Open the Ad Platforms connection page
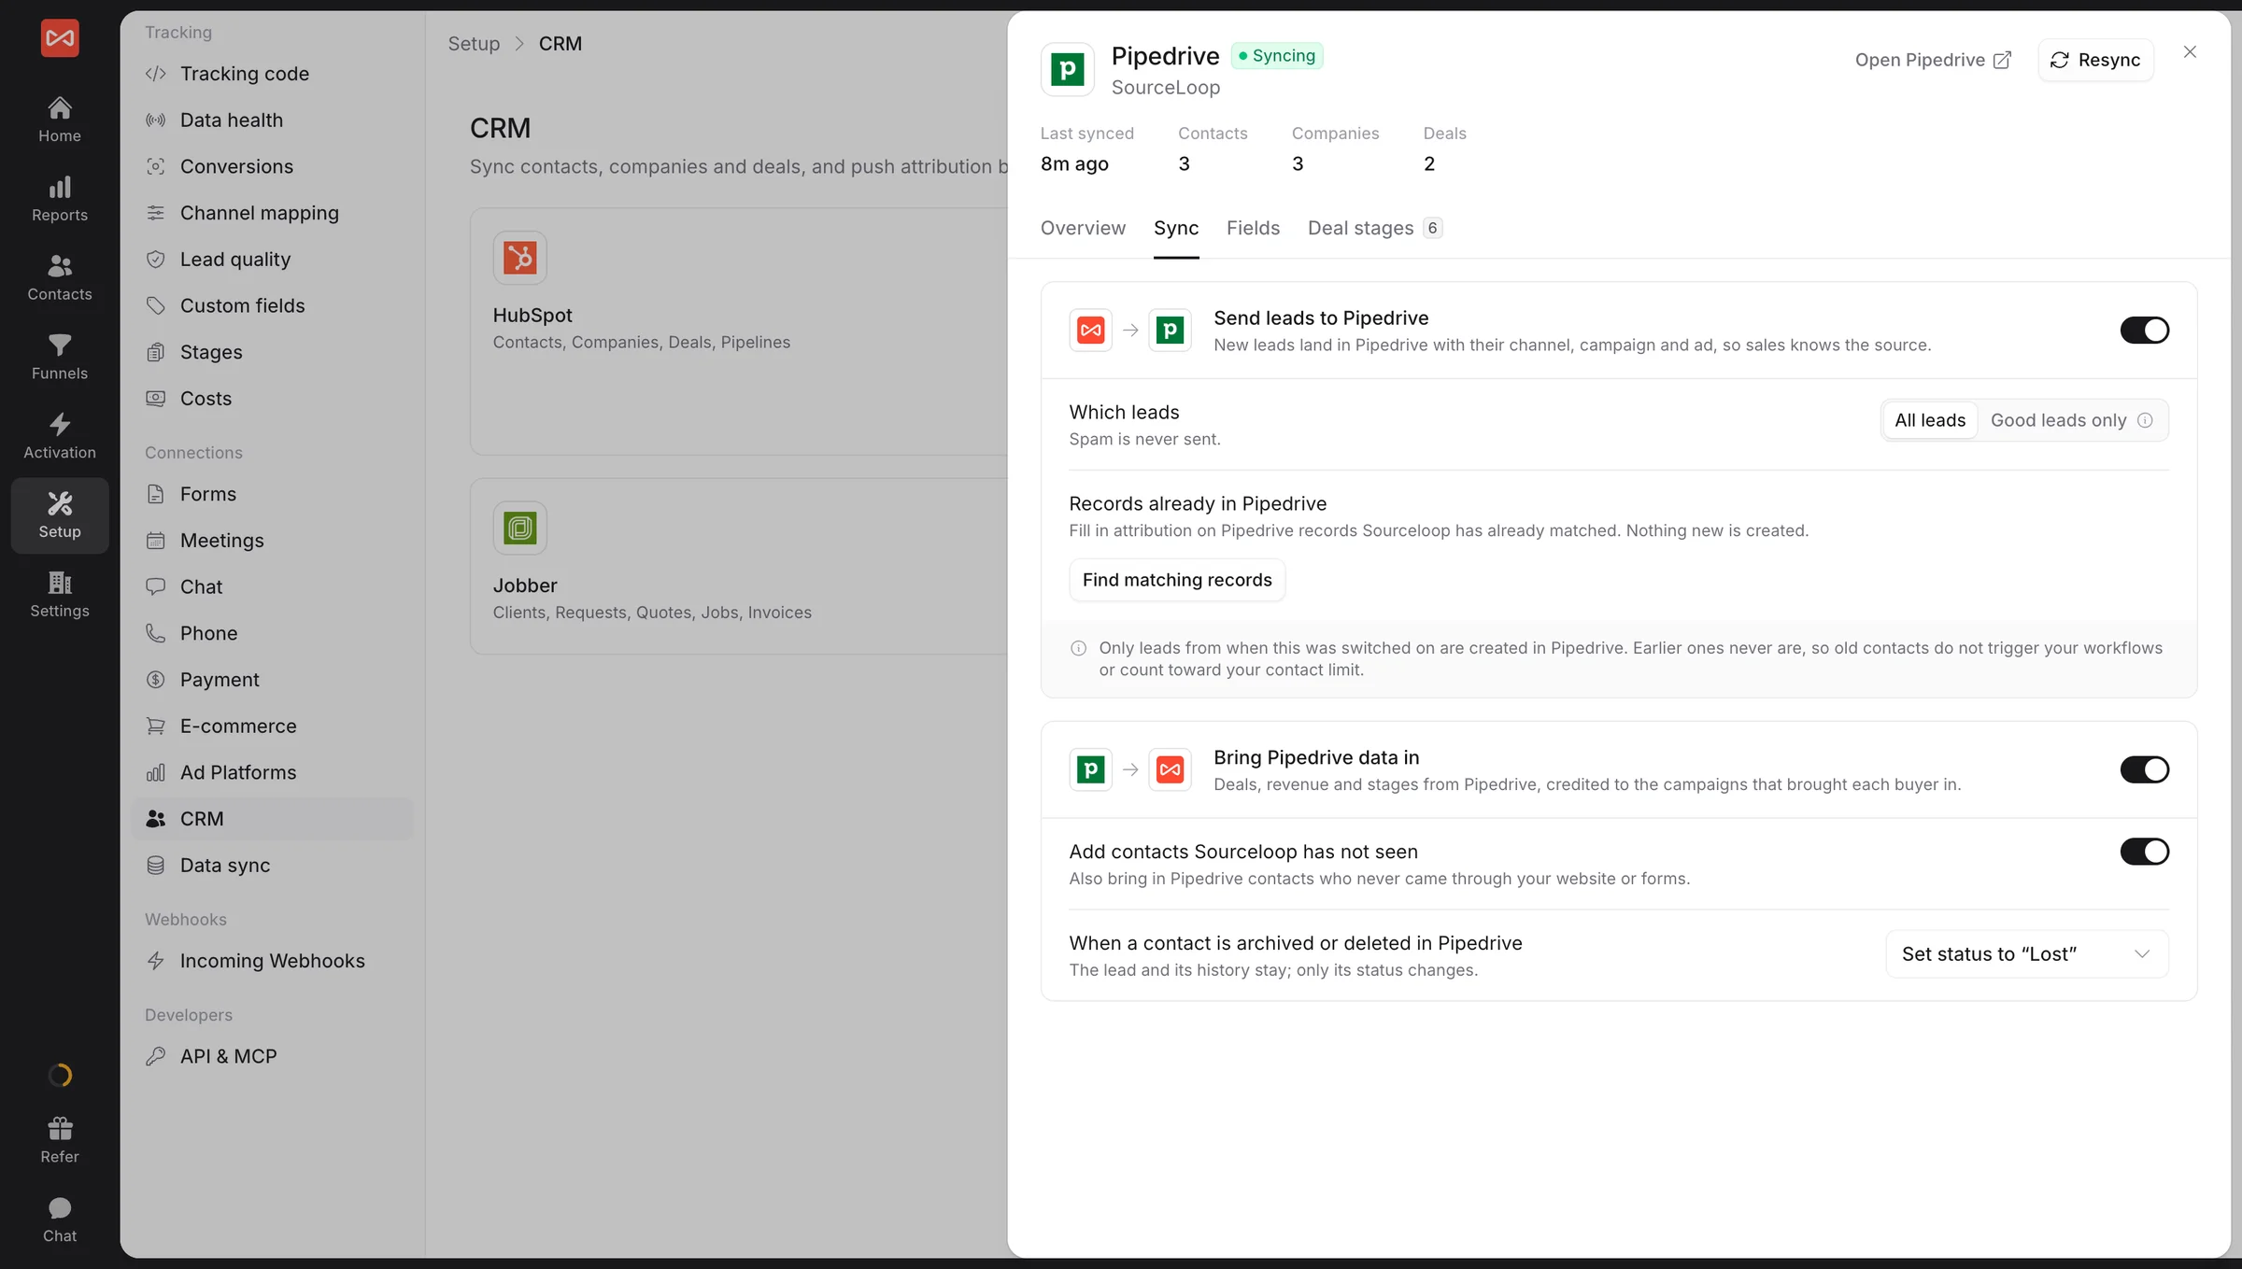This screenshot has width=2242, height=1269. coord(272,772)
